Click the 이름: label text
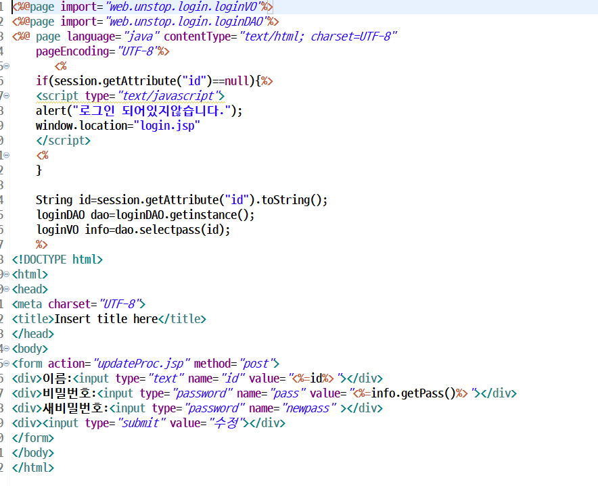This screenshot has height=486, width=598. pyautogui.click(x=57, y=379)
